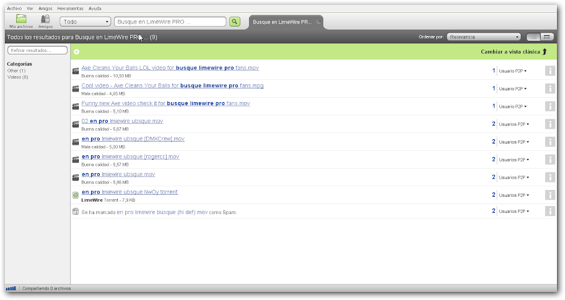This screenshot has height=300, width=565.
Task: Show info for spam-marked result
Action: [x=550, y=211]
